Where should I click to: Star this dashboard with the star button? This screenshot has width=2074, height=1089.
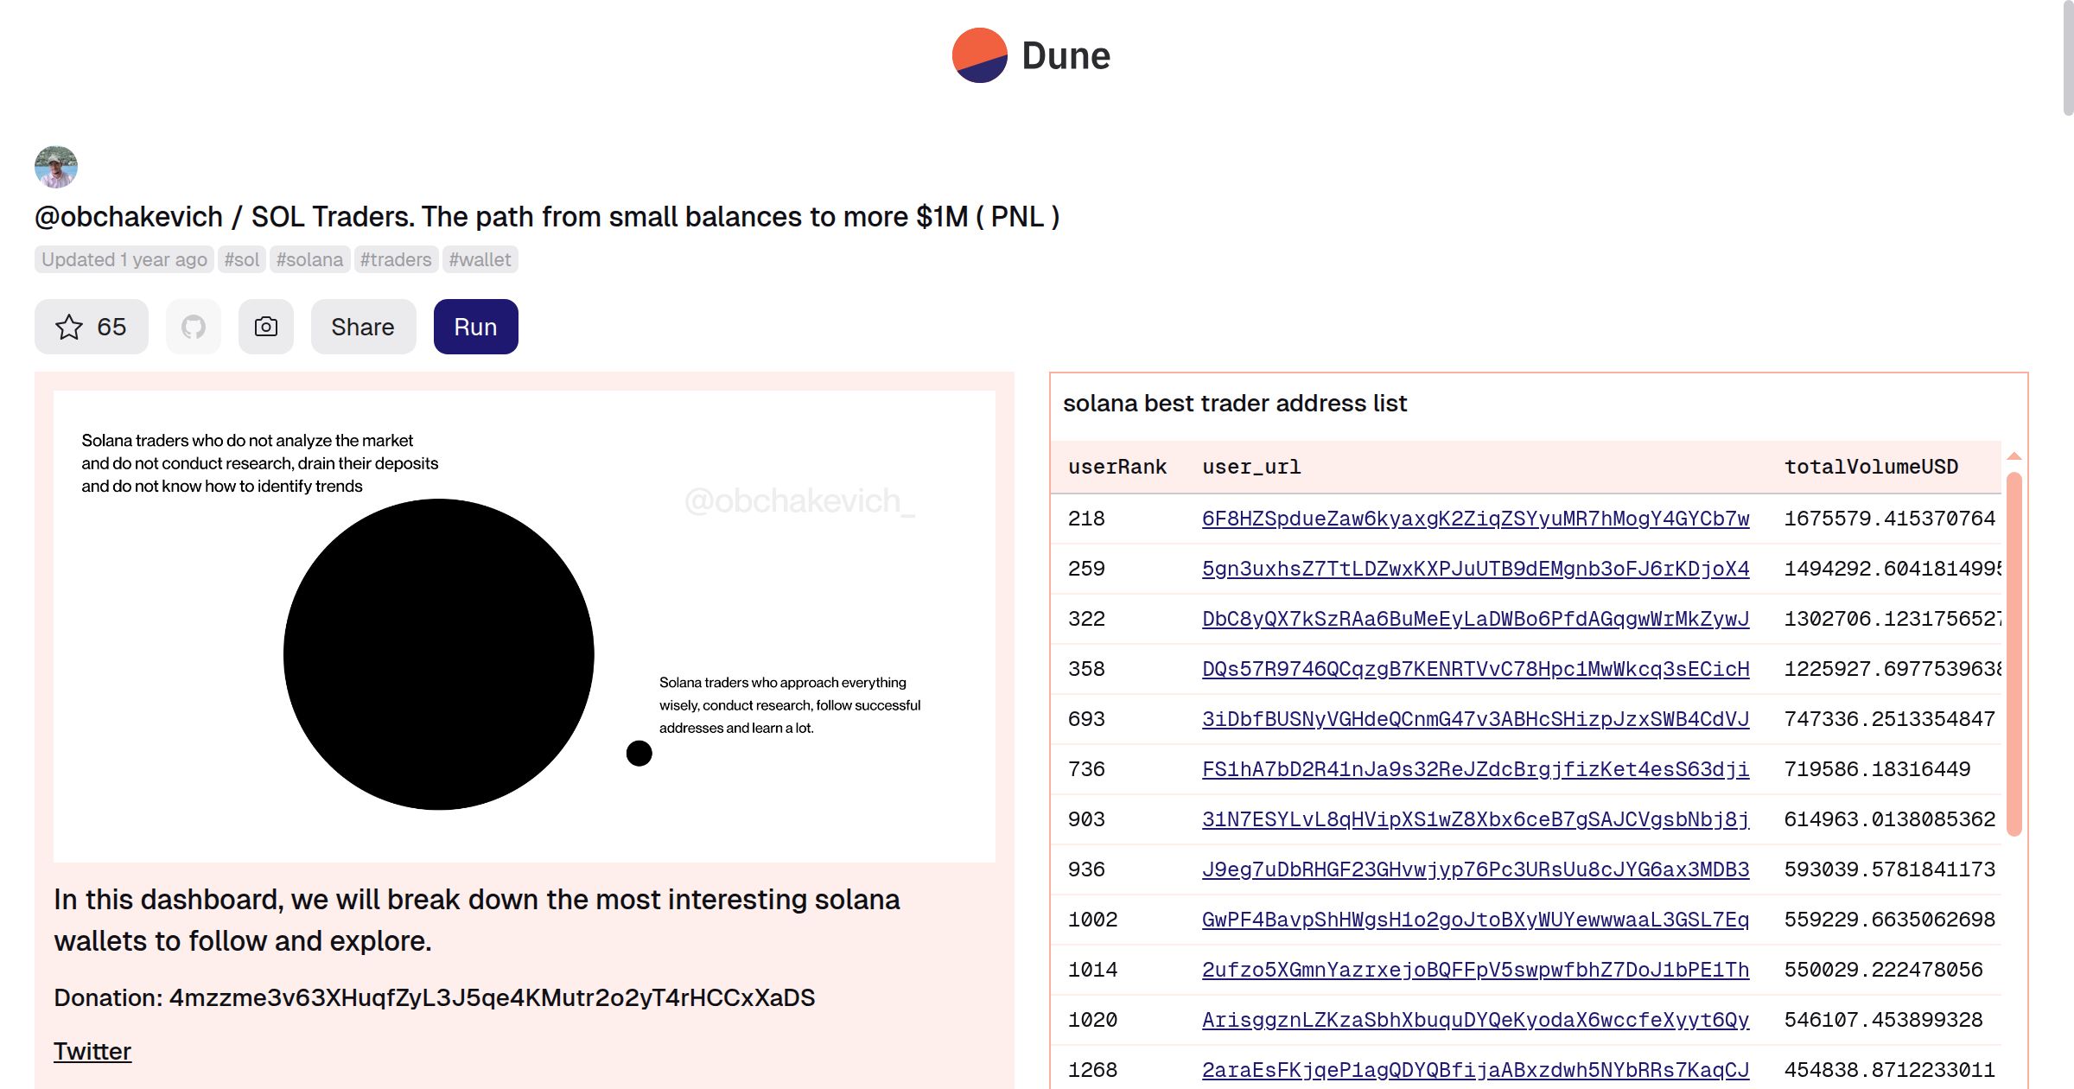point(92,327)
